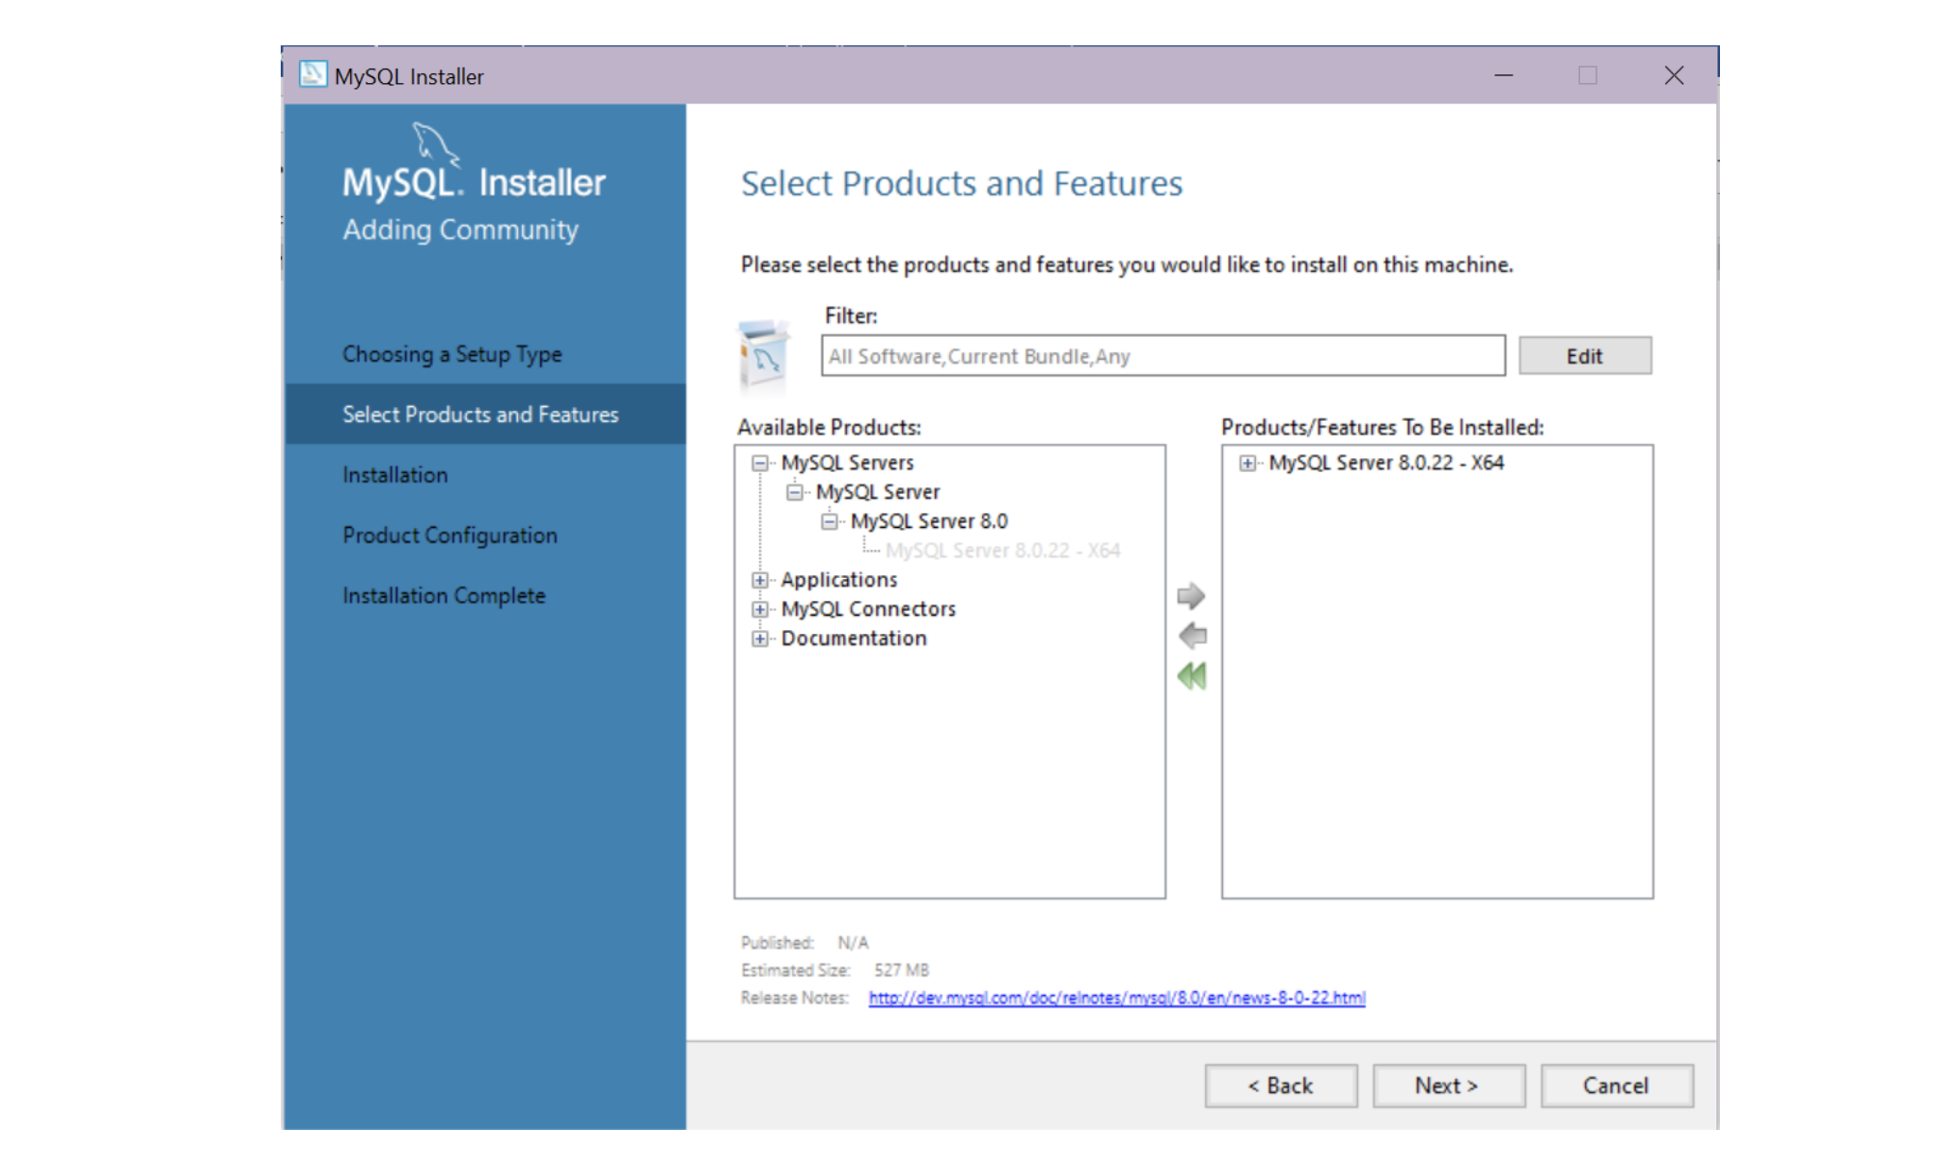Go to Choosing a Setup Type step
1939x1156 pixels.
click(451, 354)
